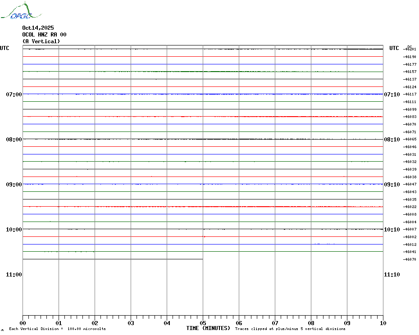Viewport: 419px width, 335px height.
Task: Click the TIME (MINUTES) axis title
Action: (x=208, y=328)
